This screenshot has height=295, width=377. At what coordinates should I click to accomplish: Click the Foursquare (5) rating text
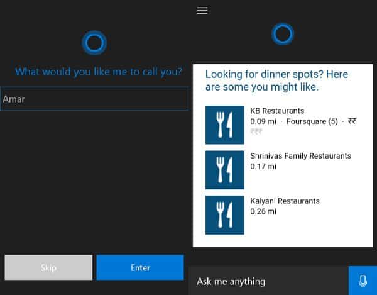[x=312, y=121]
